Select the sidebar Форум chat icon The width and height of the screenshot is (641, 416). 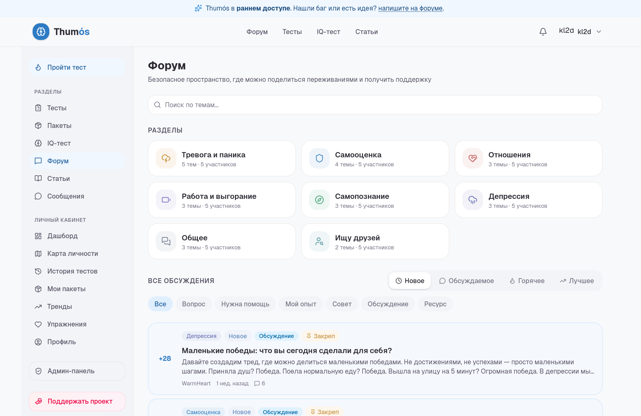click(38, 161)
